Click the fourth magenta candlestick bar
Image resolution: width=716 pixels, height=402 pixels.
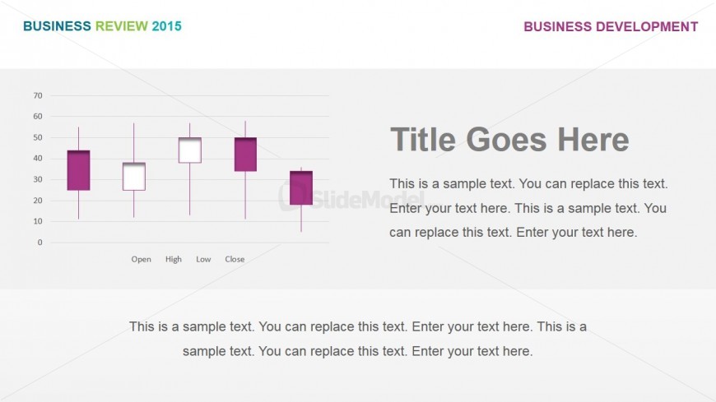(x=245, y=155)
